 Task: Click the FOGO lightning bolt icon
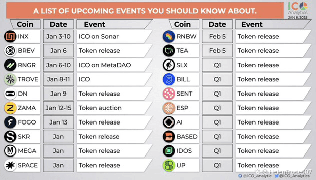(10, 122)
